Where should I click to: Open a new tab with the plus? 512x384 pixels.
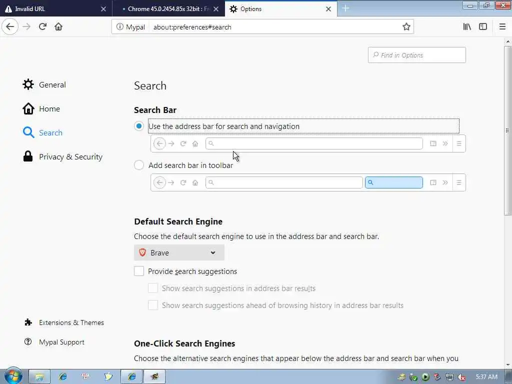pyautogui.click(x=345, y=8)
